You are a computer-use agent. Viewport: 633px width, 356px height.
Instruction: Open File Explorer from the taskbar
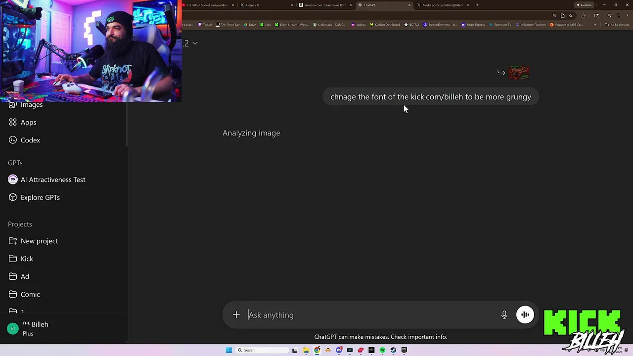[306, 350]
